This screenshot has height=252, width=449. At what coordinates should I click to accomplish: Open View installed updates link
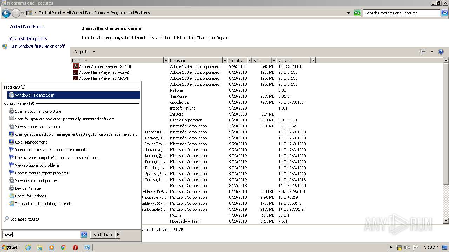[28, 39]
